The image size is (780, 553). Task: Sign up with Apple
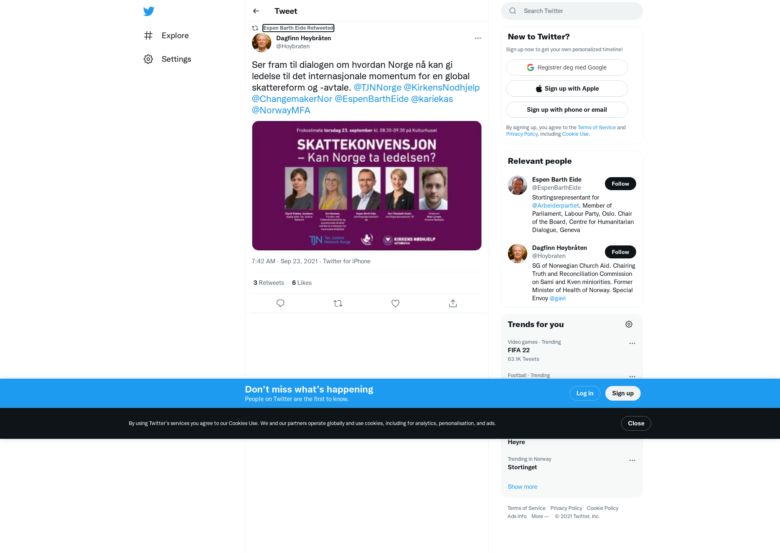[567, 89]
